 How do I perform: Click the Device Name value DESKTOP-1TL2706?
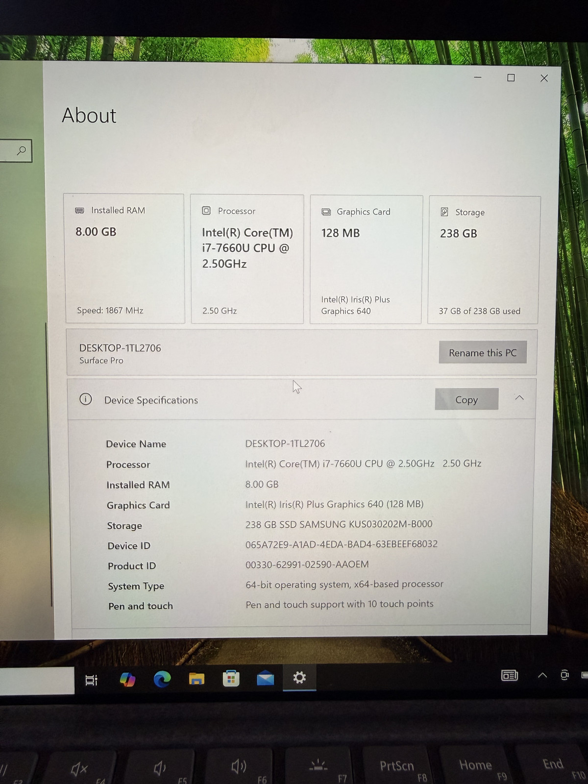(285, 443)
